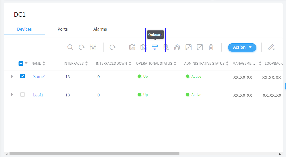Open the Spine1 device link
Viewport: 286px width, 157px height.
tap(39, 77)
